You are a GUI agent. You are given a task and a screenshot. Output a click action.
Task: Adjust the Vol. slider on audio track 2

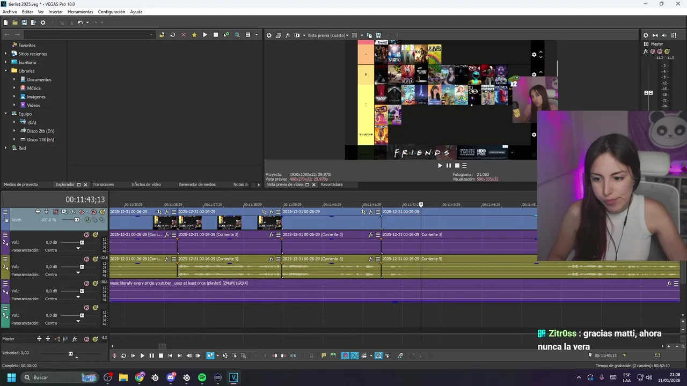click(x=82, y=242)
